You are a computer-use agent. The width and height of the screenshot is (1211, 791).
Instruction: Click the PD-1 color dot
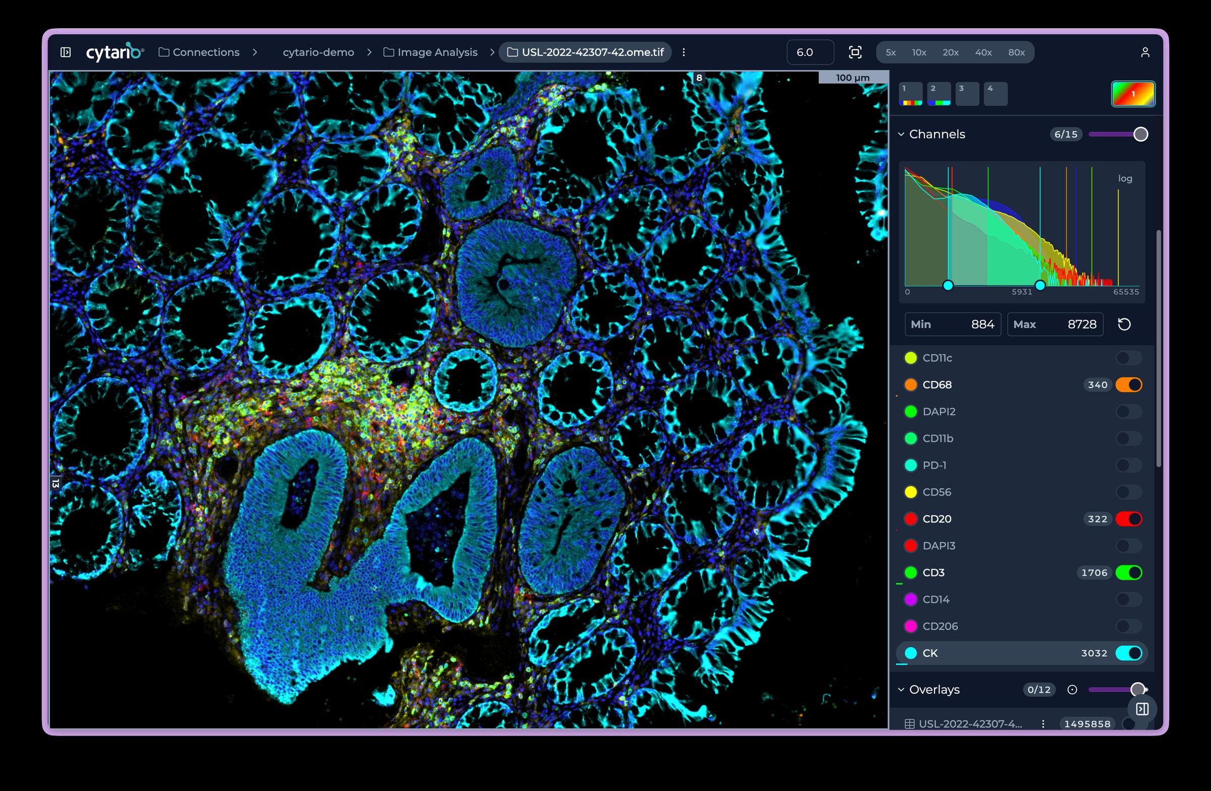911,466
